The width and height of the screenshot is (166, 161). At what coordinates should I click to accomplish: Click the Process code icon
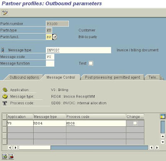[5, 103]
